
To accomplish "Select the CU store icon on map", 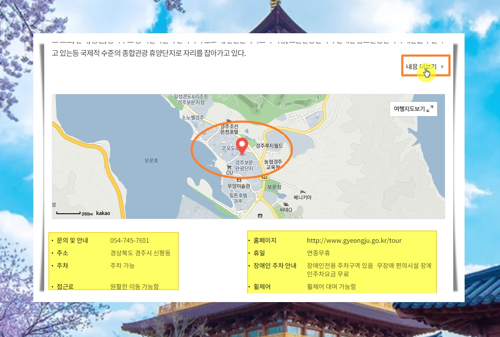I will coord(229,167).
